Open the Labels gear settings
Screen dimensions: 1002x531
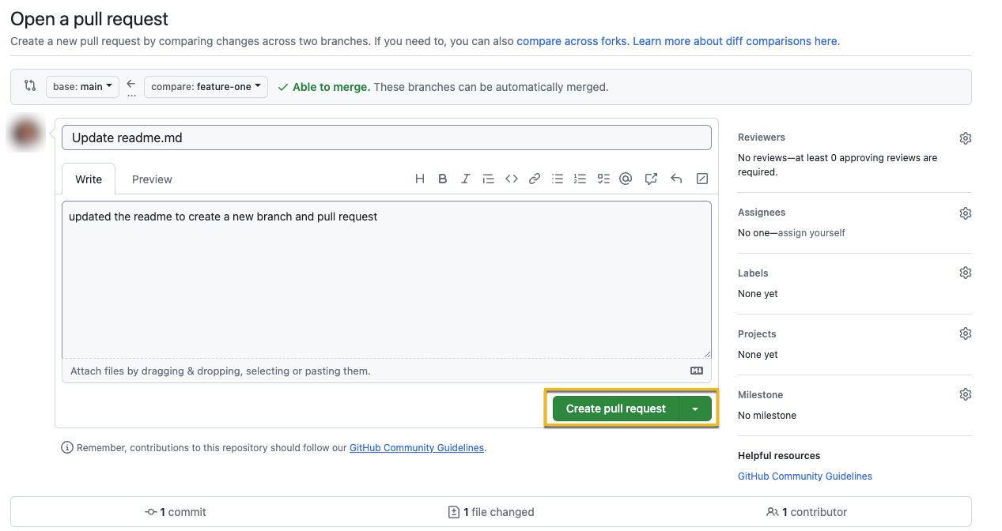click(x=965, y=273)
